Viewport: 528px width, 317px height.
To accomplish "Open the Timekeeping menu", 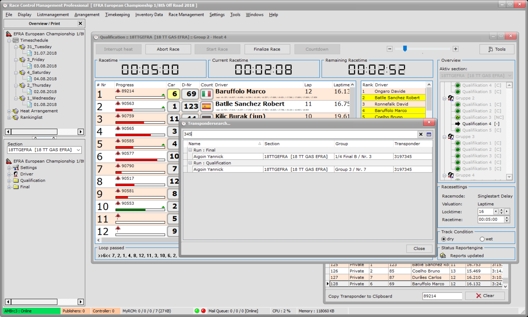I will (x=117, y=15).
